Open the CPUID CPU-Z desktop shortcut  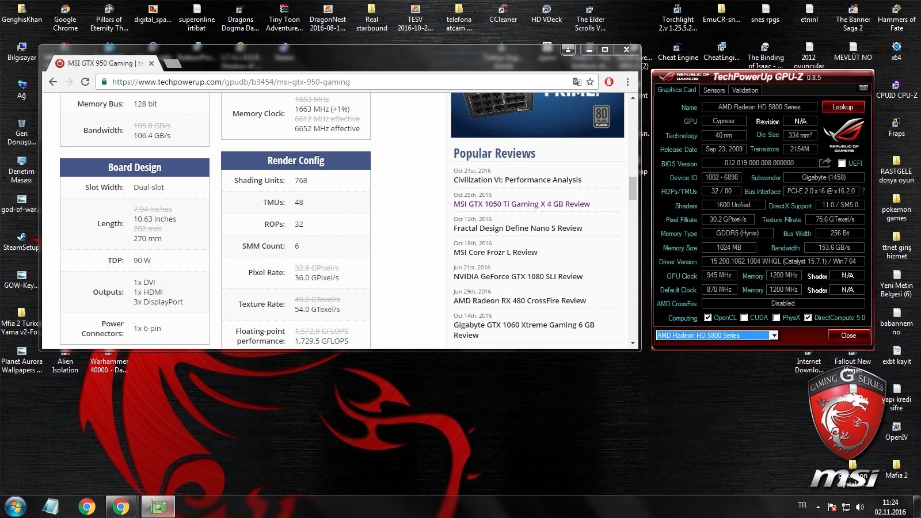tap(896, 90)
